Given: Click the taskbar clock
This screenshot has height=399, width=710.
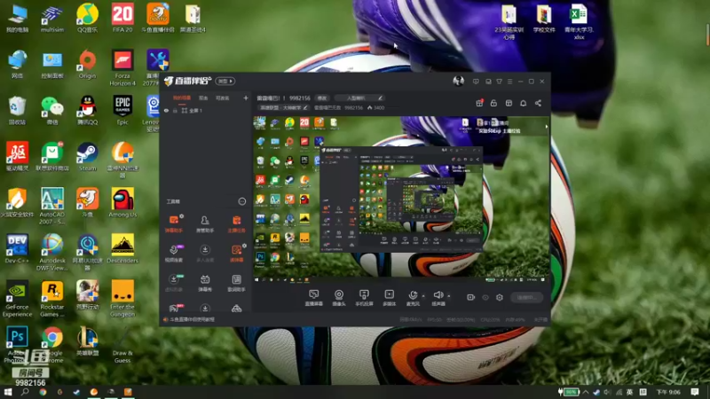Looking at the screenshot, I should pos(668,392).
